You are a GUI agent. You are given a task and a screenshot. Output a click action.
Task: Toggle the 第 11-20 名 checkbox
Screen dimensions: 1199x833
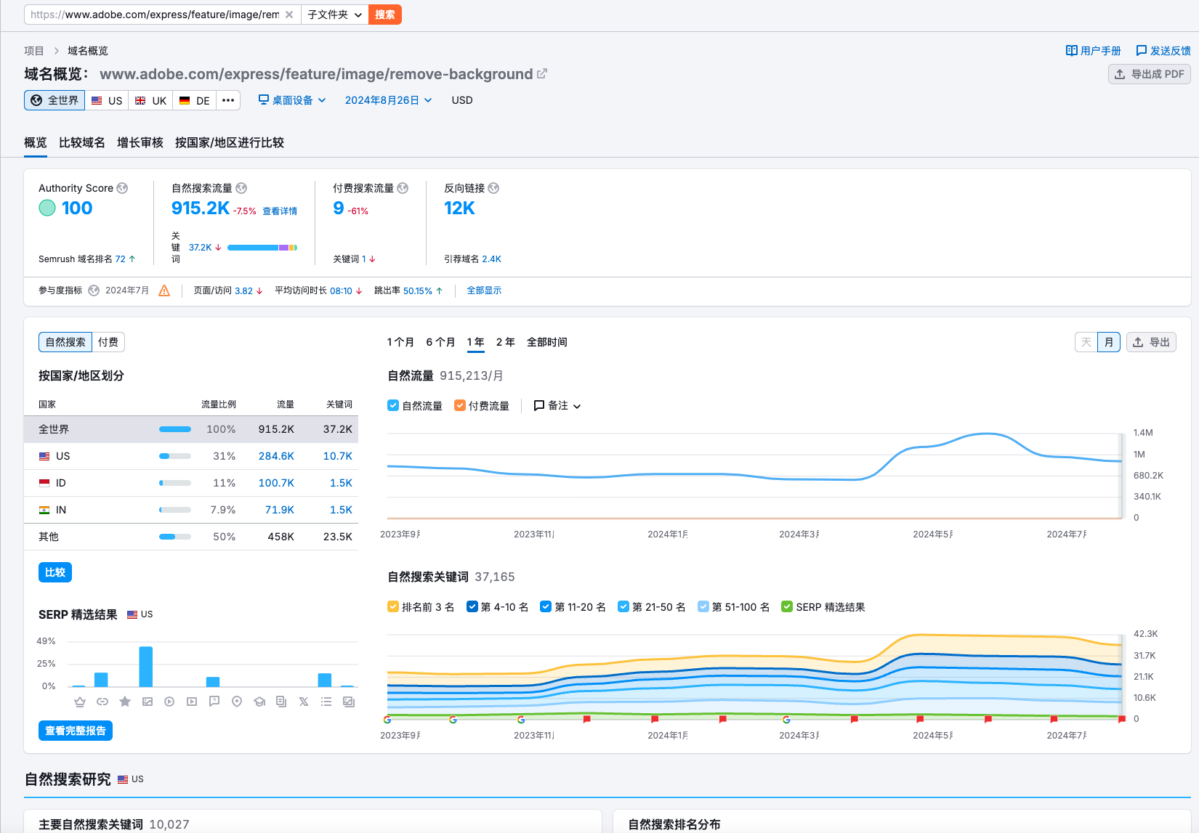(x=546, y=606)
